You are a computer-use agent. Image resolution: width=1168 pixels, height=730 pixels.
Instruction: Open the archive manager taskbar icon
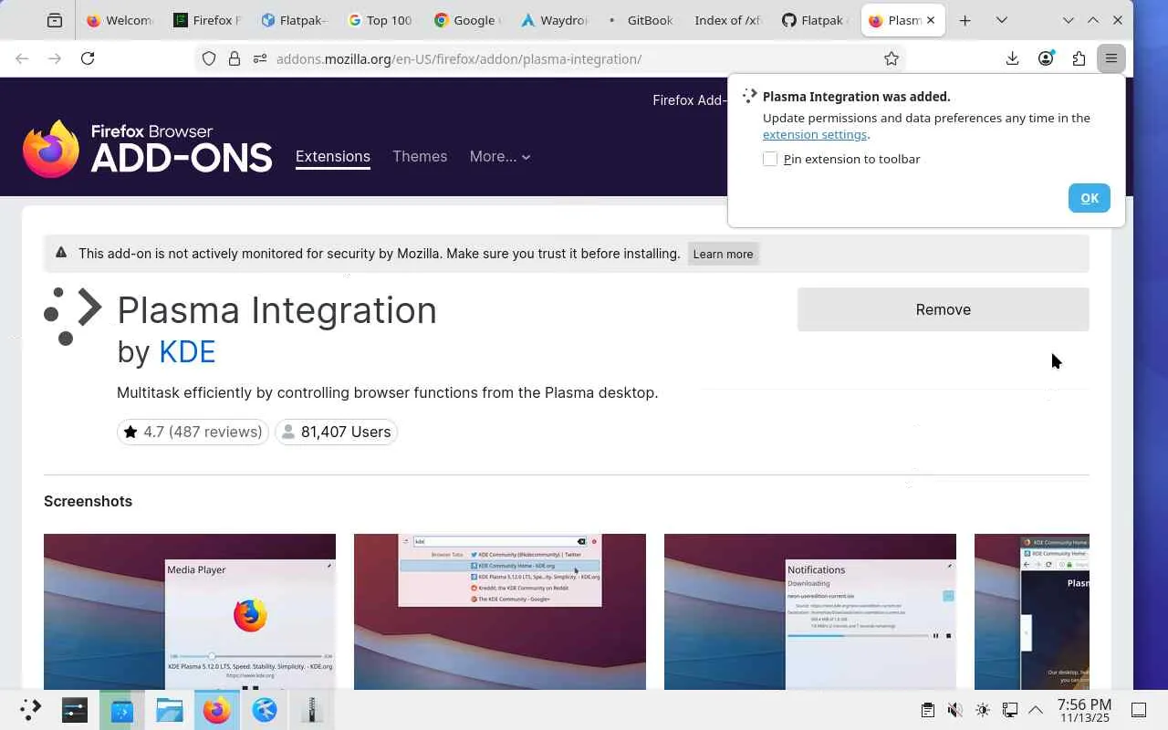click(312, 710)
